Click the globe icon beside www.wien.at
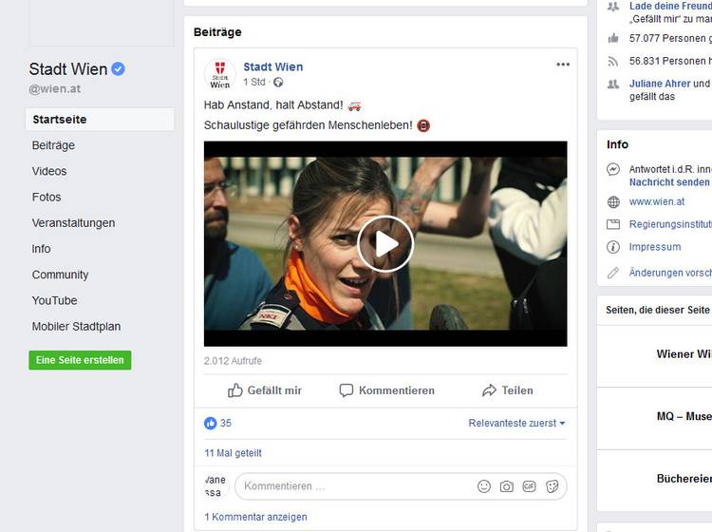Screen dimensions: 712x532 pyautogui.click(x=613, y=202)
